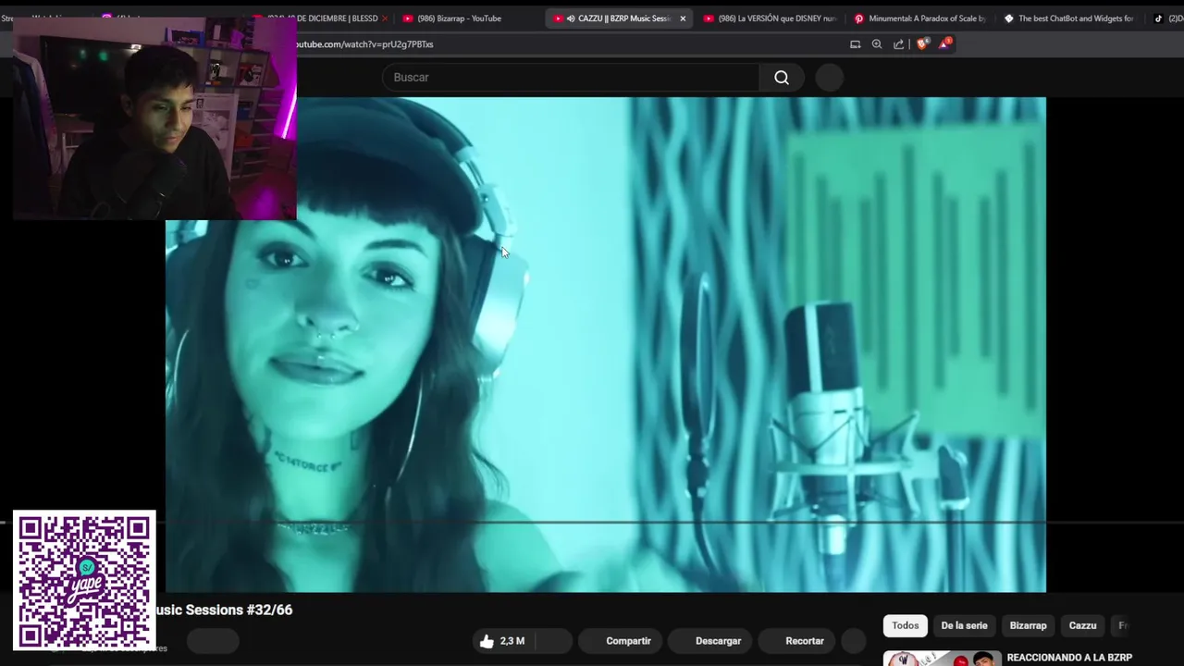Open Brave Rewards triangle icon
1184x666 pixels.
(944, 43)
